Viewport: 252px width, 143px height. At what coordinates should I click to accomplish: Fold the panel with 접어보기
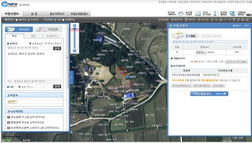pos(237,25)
